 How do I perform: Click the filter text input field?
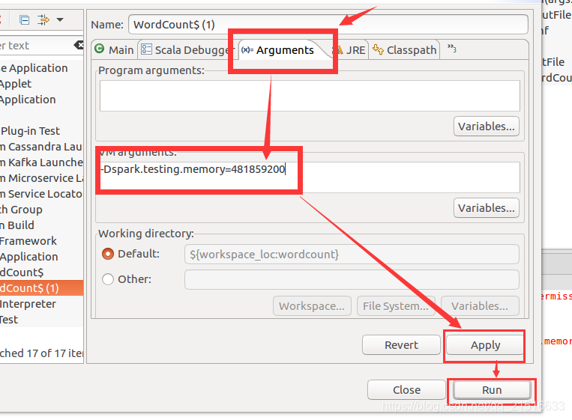[37, 46]
